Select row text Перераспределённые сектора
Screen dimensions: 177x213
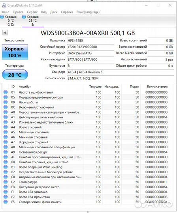point(41,97)
